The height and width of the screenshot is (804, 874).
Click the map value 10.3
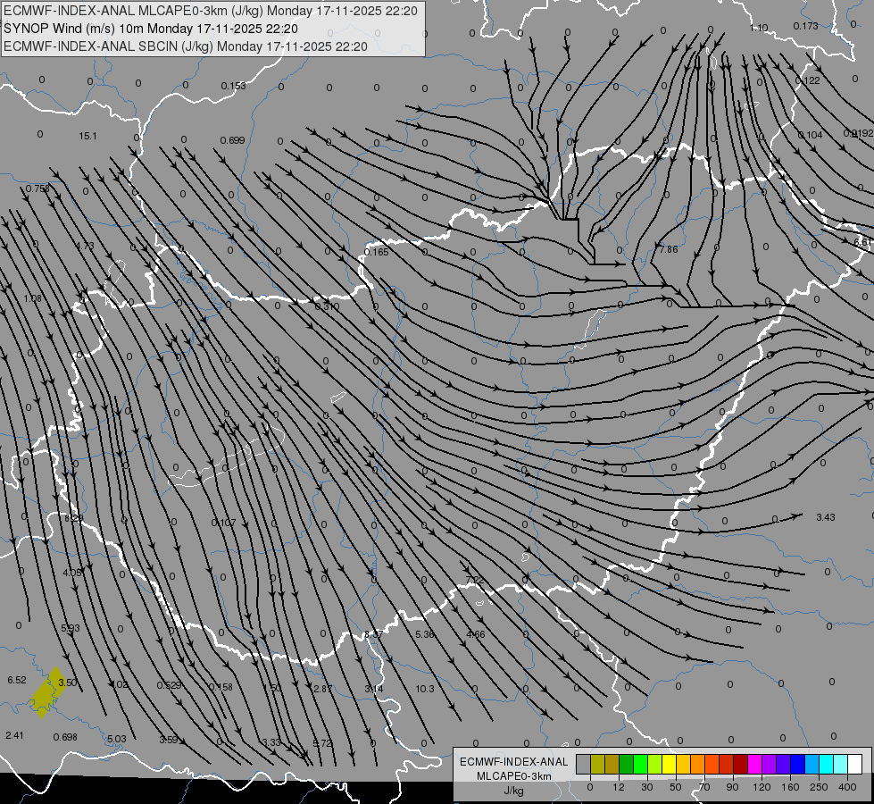(425, 689)
